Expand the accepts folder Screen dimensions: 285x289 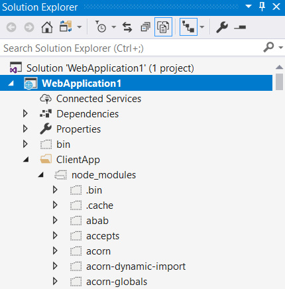(55, 235)
